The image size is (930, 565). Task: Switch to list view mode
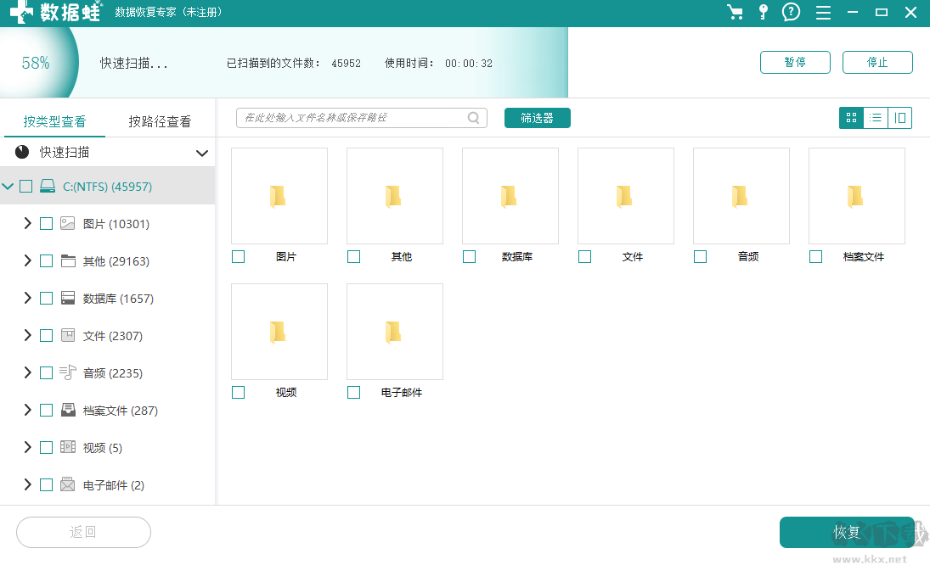tap(875, 118)
